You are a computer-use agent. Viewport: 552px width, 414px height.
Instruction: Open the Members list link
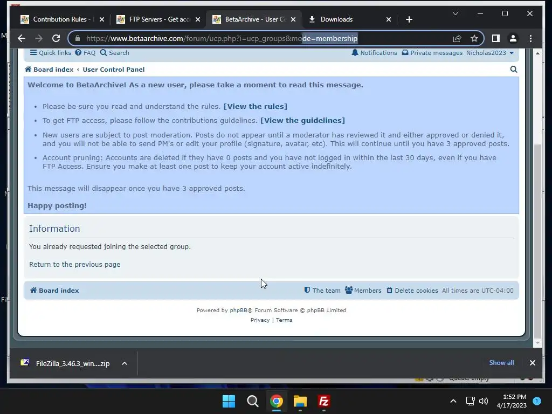(363, 291)
